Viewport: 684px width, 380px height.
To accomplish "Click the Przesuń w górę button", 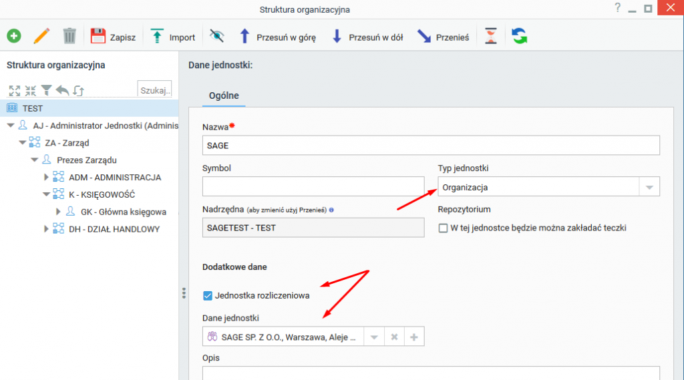I will pos(278,37).
